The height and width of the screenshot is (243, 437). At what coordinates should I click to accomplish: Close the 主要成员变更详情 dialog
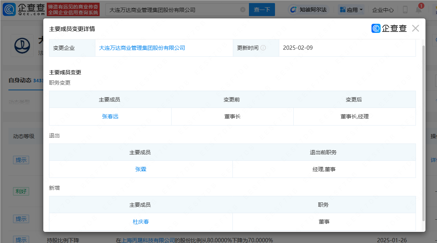pos(416,28)
